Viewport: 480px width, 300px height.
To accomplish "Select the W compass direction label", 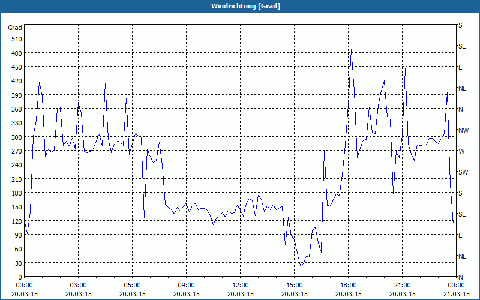I will tap(461, 151).
